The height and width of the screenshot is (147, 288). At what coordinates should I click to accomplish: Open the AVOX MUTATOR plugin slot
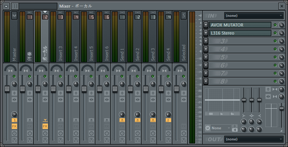pos(240,25)
